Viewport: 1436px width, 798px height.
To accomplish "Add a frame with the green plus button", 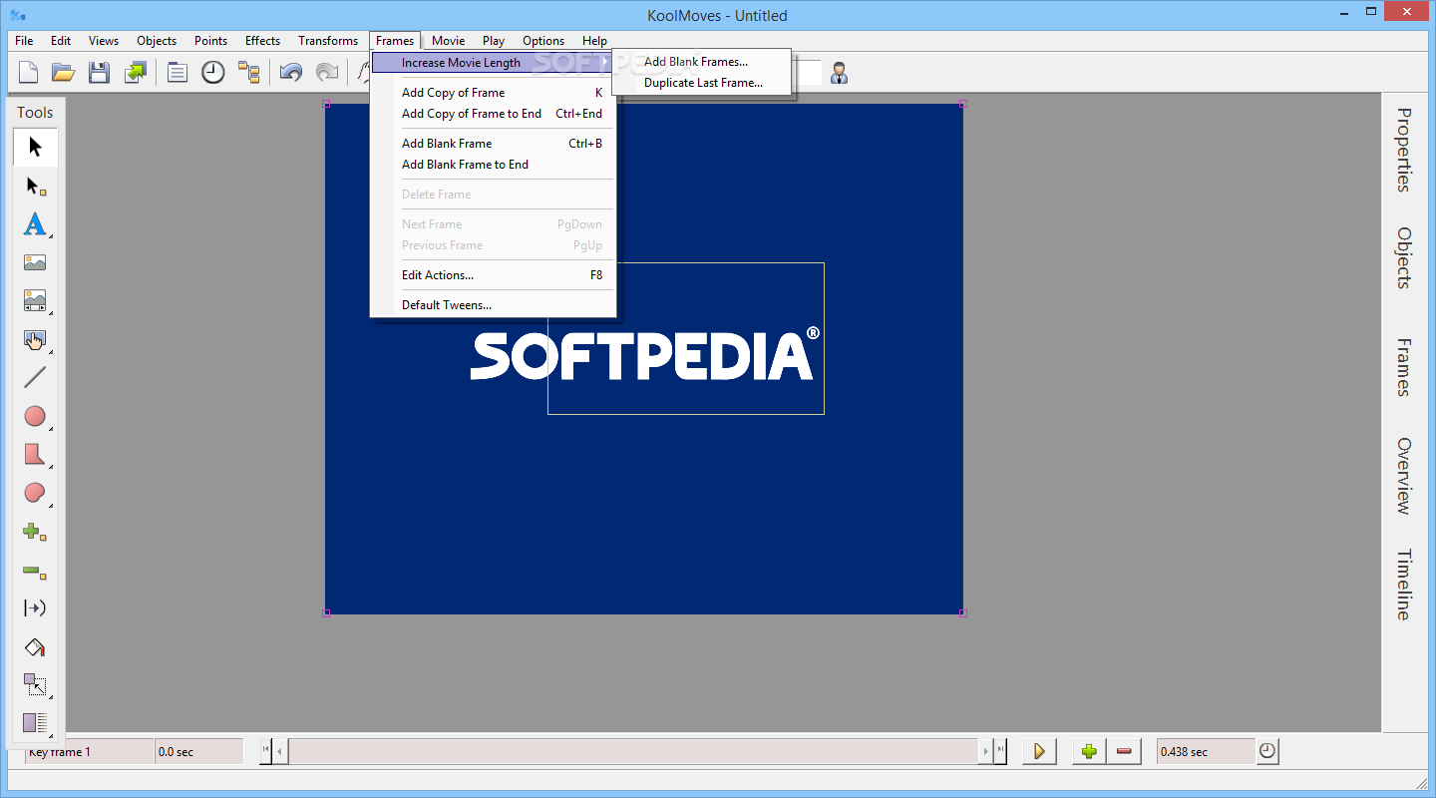I will click(1089, 751).
